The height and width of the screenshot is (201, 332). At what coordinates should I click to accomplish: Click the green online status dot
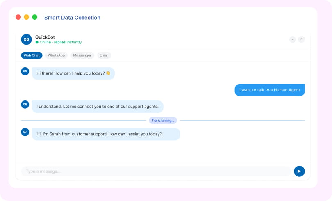37,42
